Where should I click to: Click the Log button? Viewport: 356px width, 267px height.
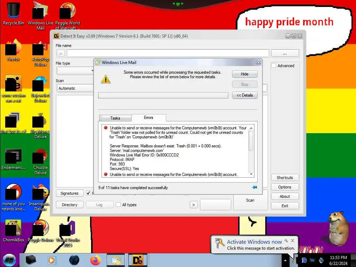point(99,204)
